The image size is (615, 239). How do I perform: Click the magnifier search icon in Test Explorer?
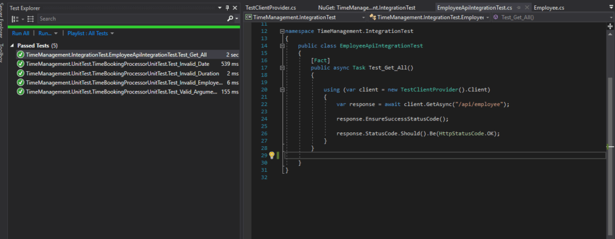click(x=230, y=19)
